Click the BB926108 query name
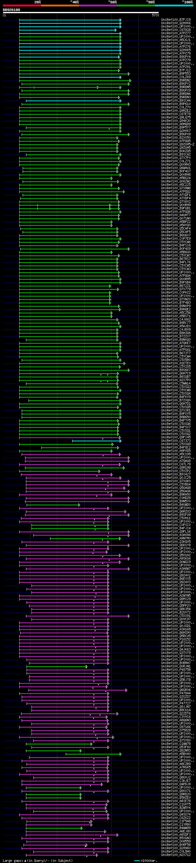Screen dimensions: 196x863 (x=11, y=10)
